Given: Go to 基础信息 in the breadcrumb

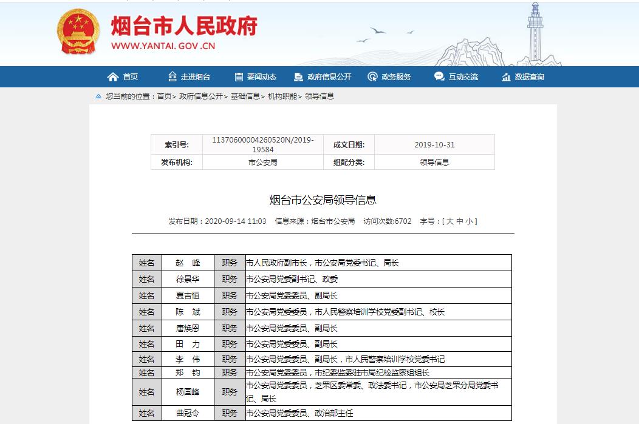Looking at the screenshot, I should (x=245, y=96).
